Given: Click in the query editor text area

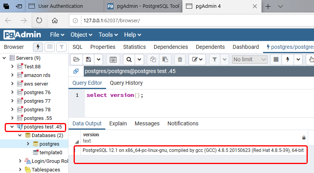Looking at the screenshot, I should (x=199, y=103).
